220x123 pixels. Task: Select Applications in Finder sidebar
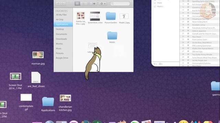coord(63,24)
